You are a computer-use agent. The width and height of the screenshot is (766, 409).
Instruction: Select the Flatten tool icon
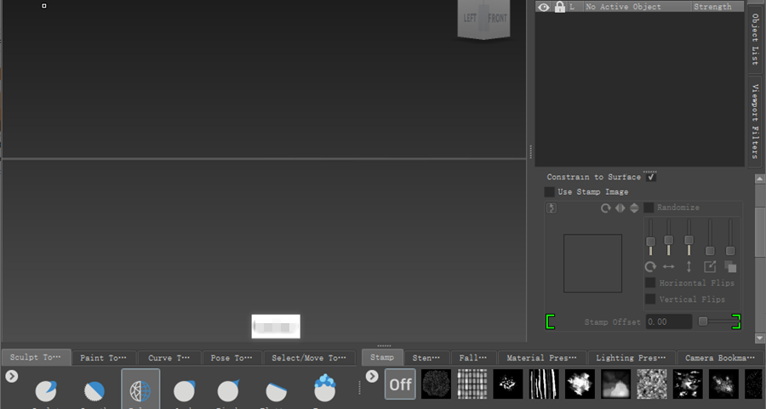[x=276, y=391]
